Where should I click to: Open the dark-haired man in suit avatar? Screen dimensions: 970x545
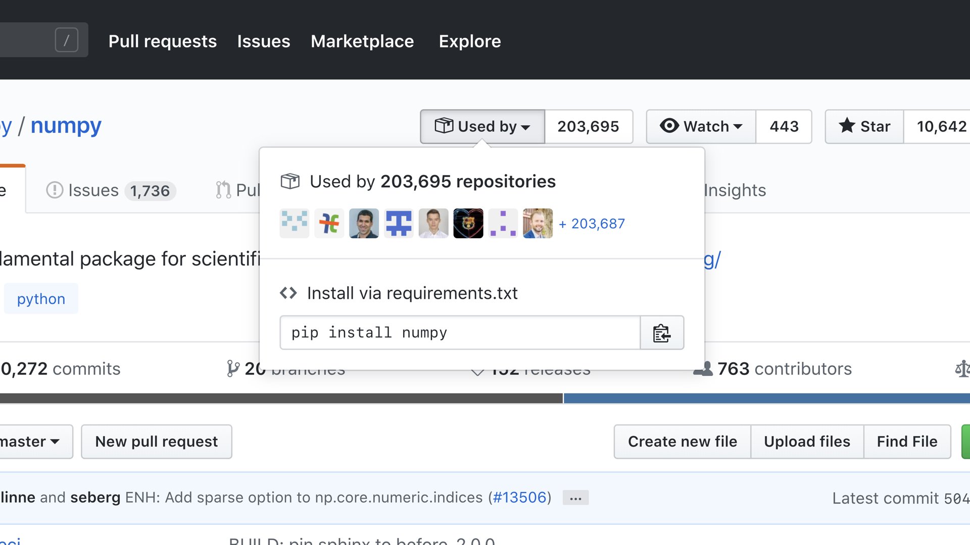pyautogui.click(x=364, y=223)
